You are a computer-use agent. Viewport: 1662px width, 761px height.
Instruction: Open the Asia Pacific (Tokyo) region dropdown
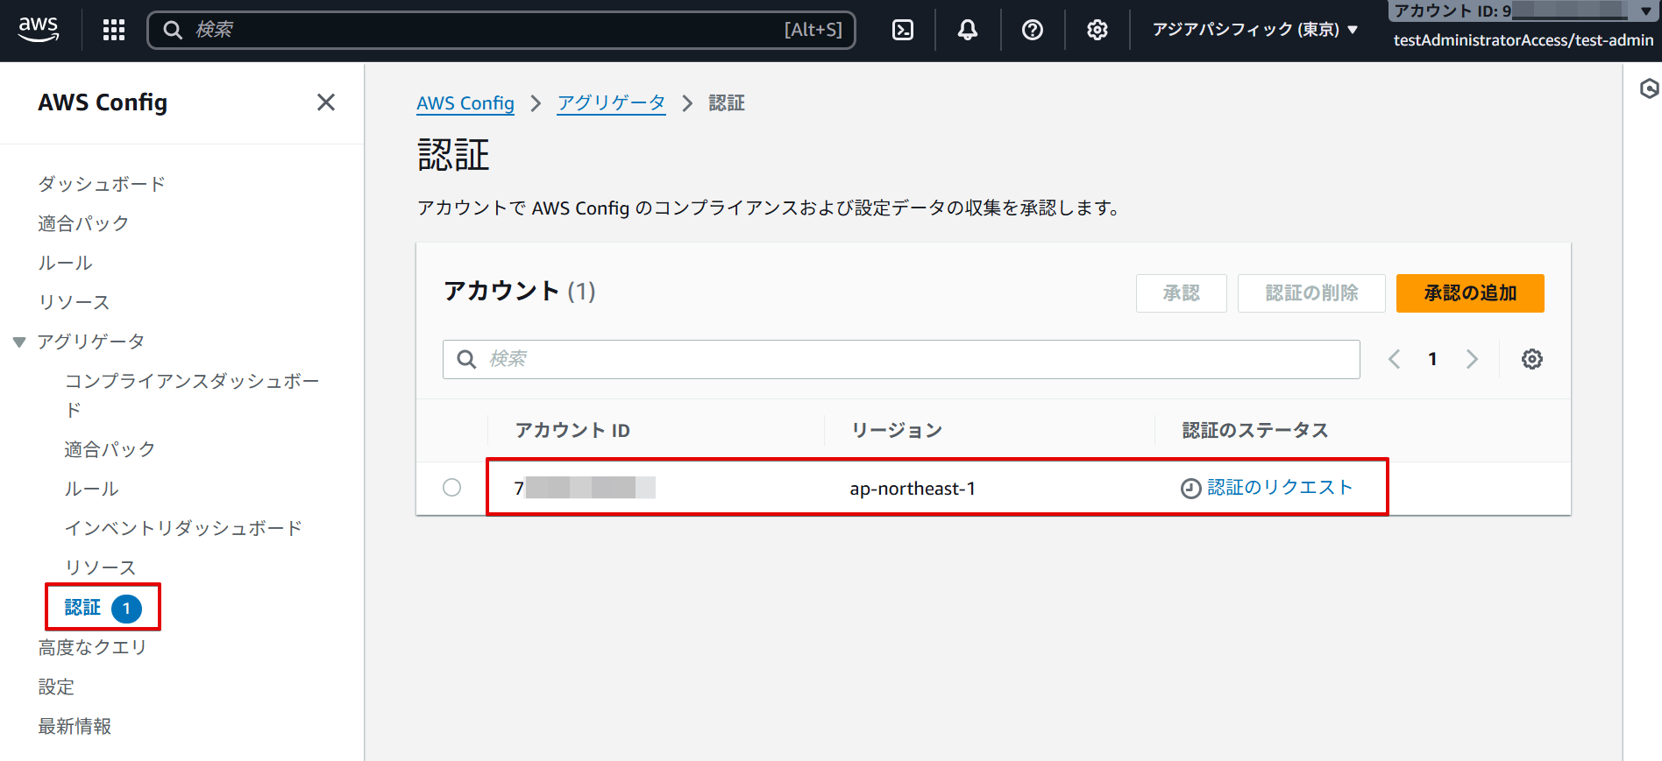[1254, 30]
